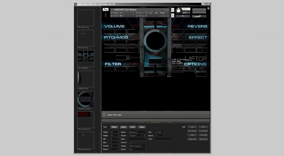Click the Image file name field

point(137,146)
